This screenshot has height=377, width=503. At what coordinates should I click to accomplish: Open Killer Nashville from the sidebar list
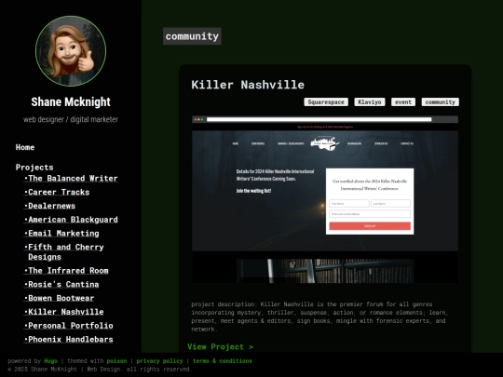click(64, 312)
